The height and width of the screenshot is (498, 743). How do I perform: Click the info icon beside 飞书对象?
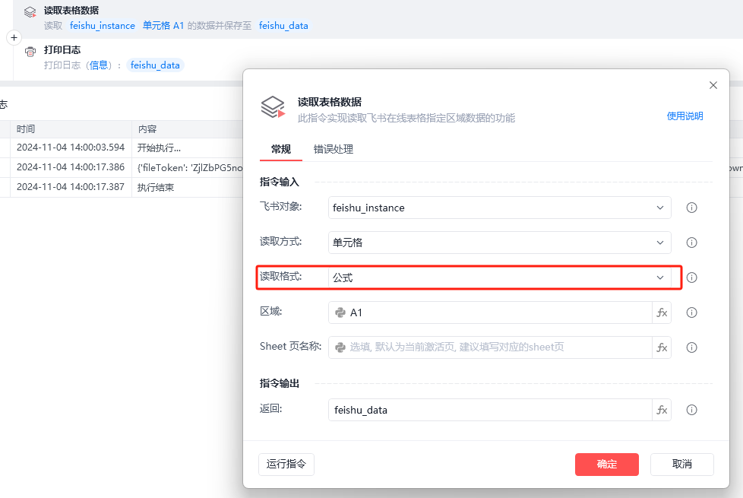click(x=691, y=208)
